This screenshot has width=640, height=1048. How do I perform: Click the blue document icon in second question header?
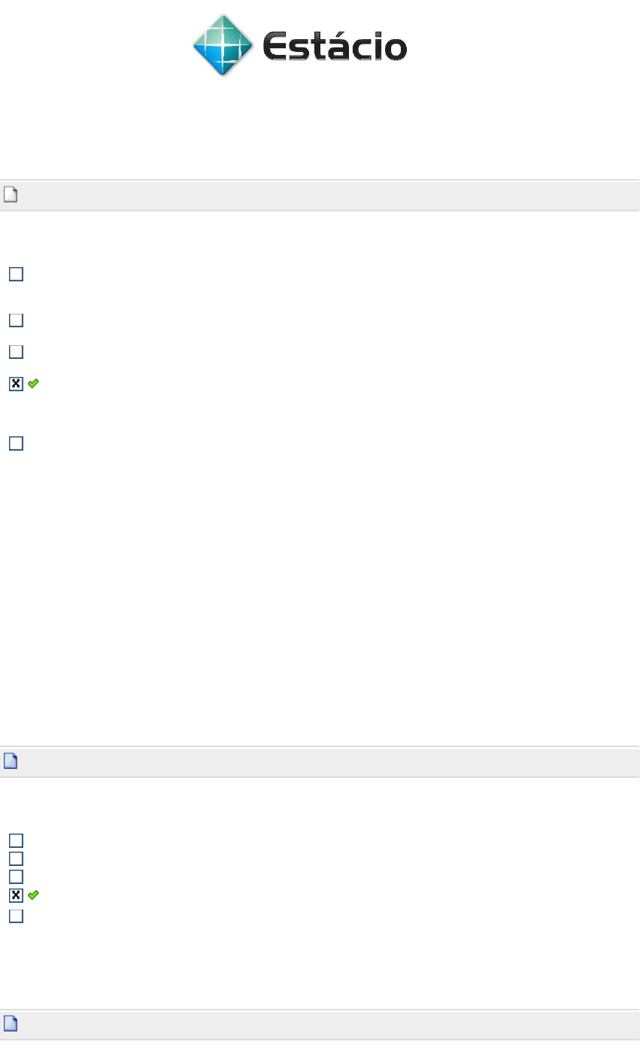click(x=10, y=762)
